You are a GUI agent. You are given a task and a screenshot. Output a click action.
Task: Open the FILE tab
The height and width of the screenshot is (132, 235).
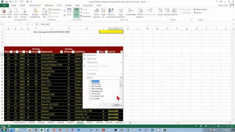[x=4, y=5]
